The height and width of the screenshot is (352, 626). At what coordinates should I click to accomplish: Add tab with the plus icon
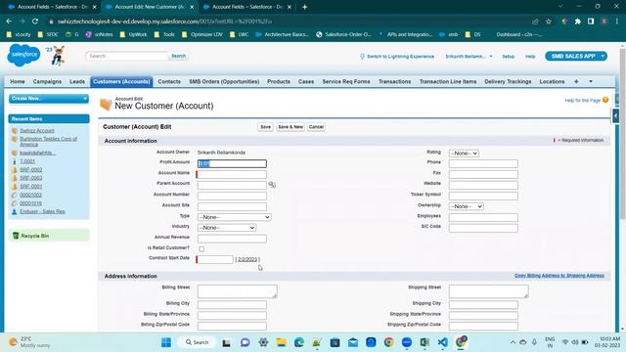(576, 81)
